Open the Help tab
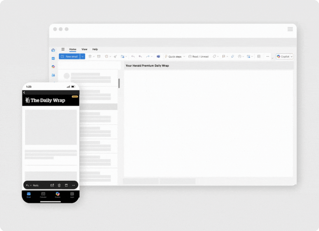Viewport: 319px width, 231px height. 95,49
